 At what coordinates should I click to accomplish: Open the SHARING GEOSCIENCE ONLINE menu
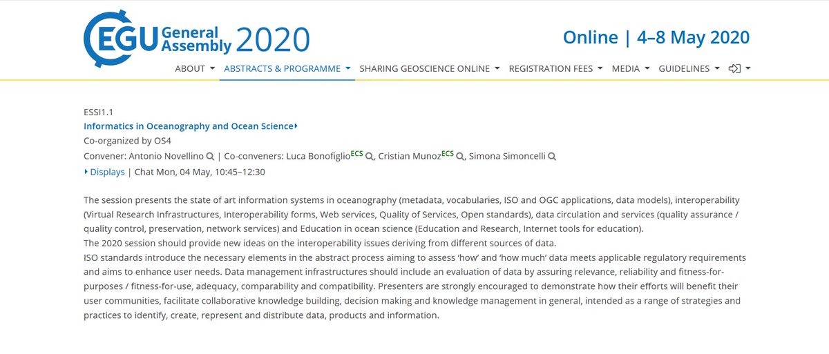coord(430,68)
